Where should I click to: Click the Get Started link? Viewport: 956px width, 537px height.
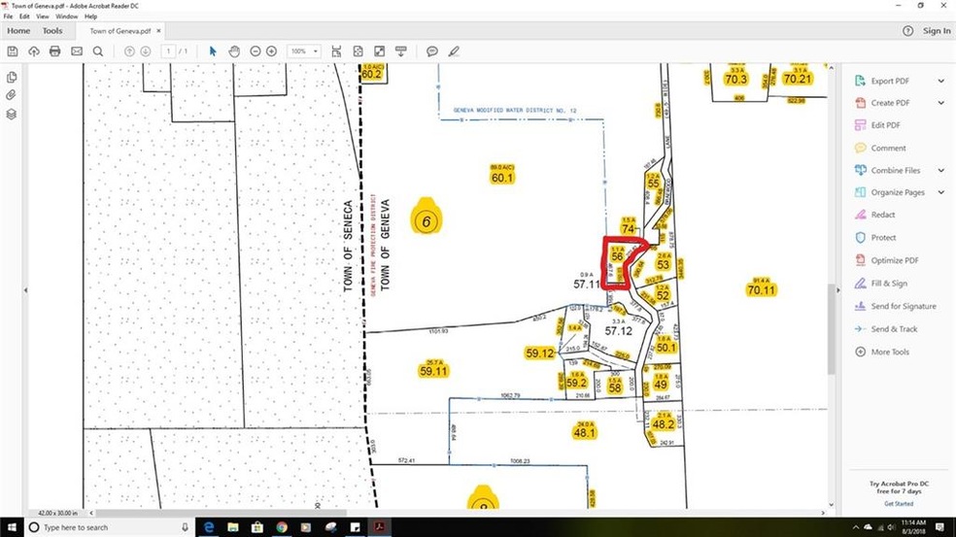pos(899,503)
